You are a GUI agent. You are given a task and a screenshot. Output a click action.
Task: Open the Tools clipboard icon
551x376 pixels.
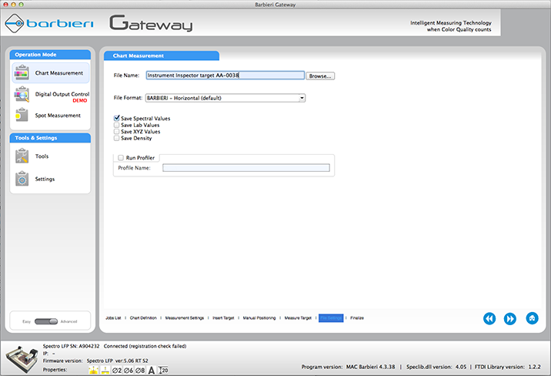pyautogui.click(x=22, y=156)
